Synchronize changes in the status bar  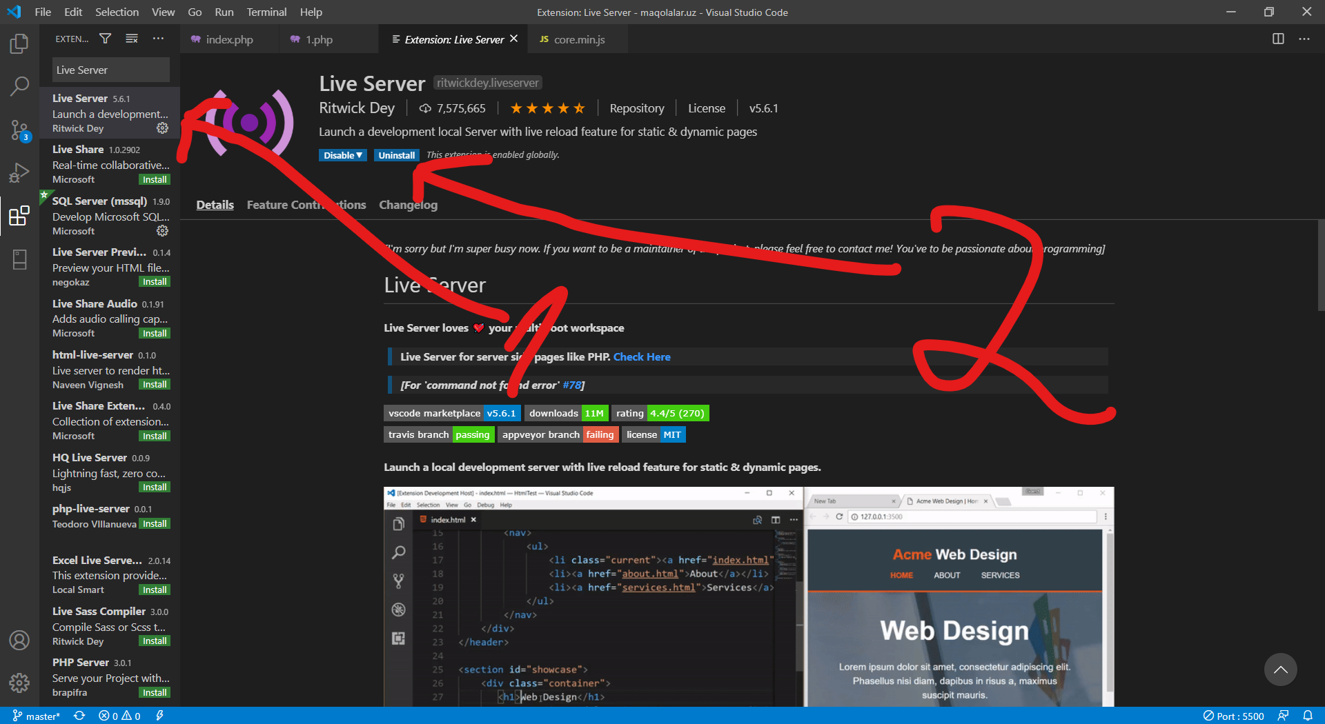pyautogui.click(x=79, y=716)
